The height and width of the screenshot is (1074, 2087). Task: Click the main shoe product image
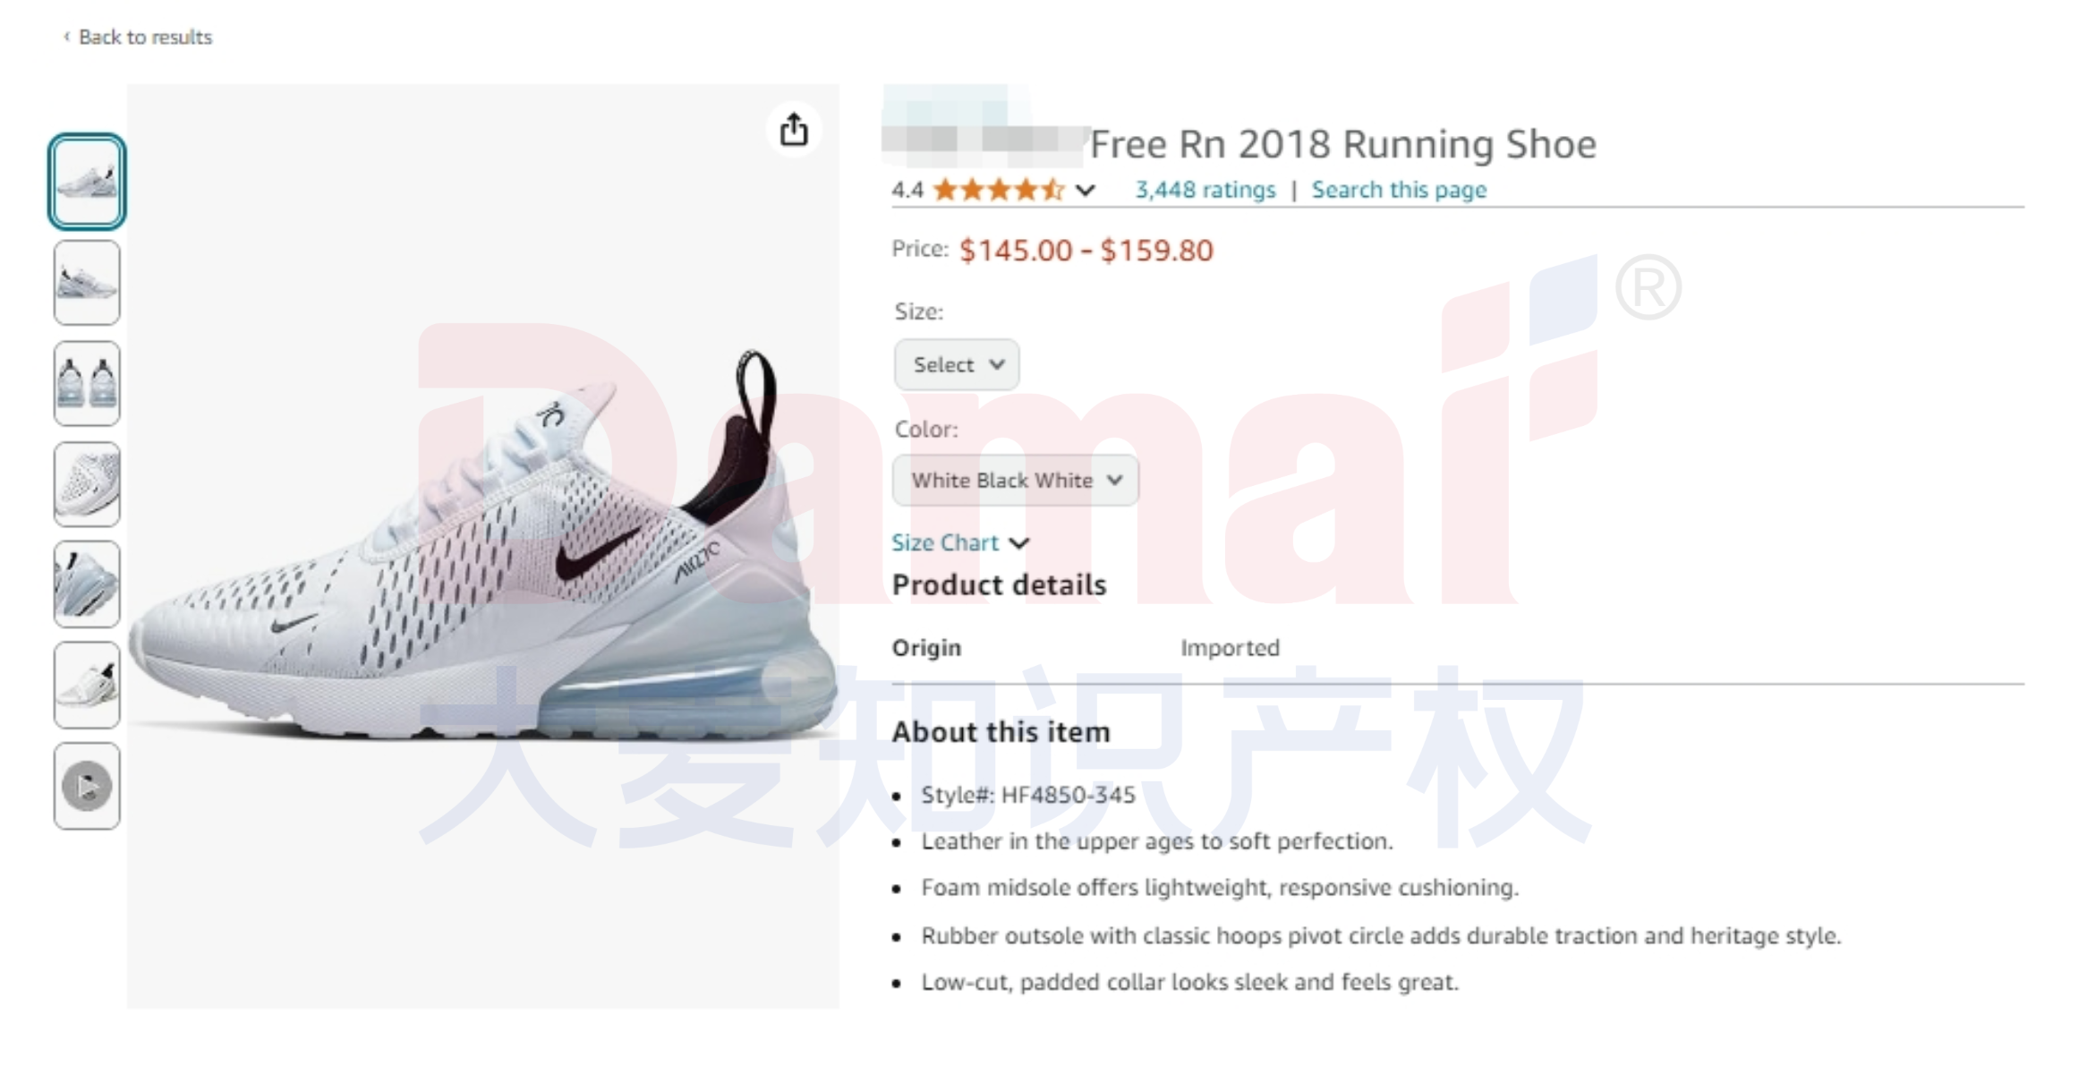click(483, 546)
